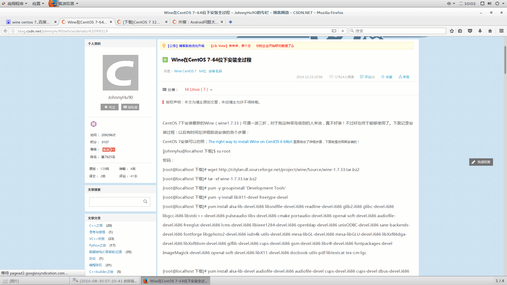Screen dimensions: 507x285
Task: Open the 中 input method dropdown
Action: pyautogui.click(x=451, y=3)
